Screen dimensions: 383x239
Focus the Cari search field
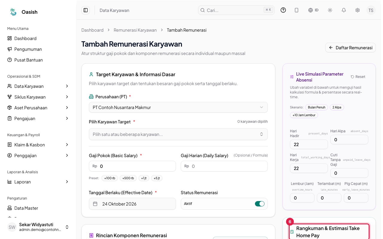click(236, 10)
